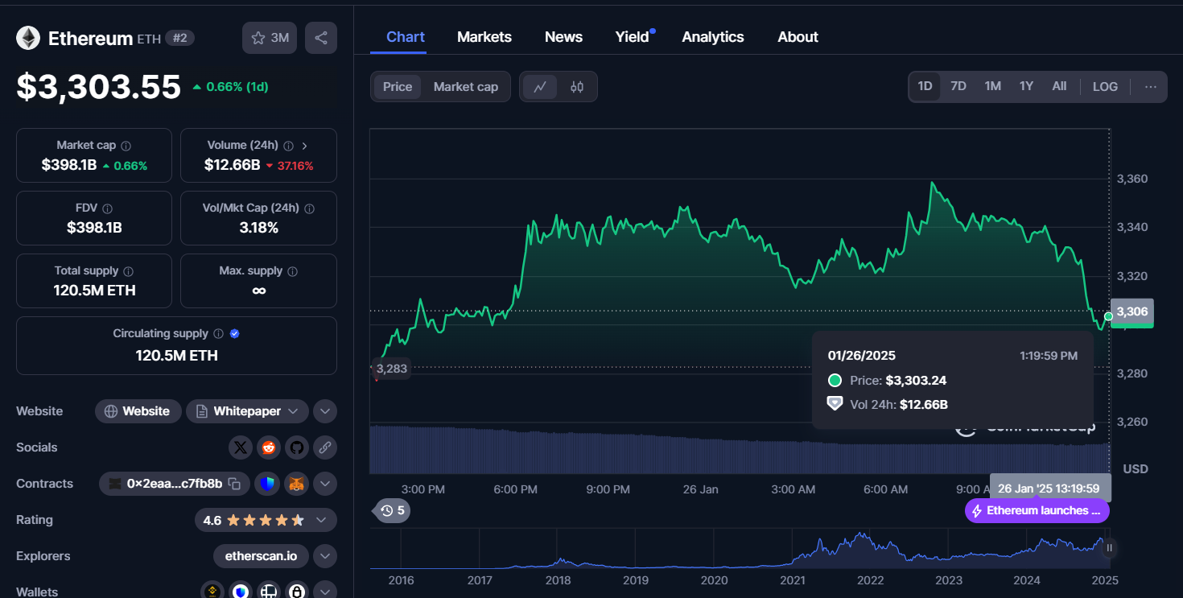Click the share icon next to the watchlist button

[321, 38]
